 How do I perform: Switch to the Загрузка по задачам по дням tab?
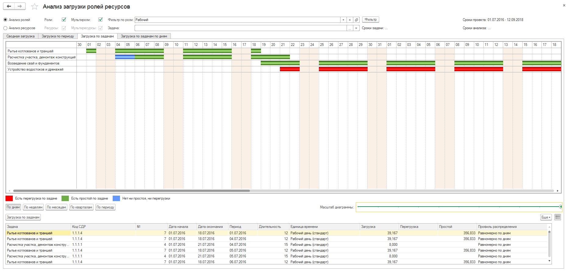144,36
